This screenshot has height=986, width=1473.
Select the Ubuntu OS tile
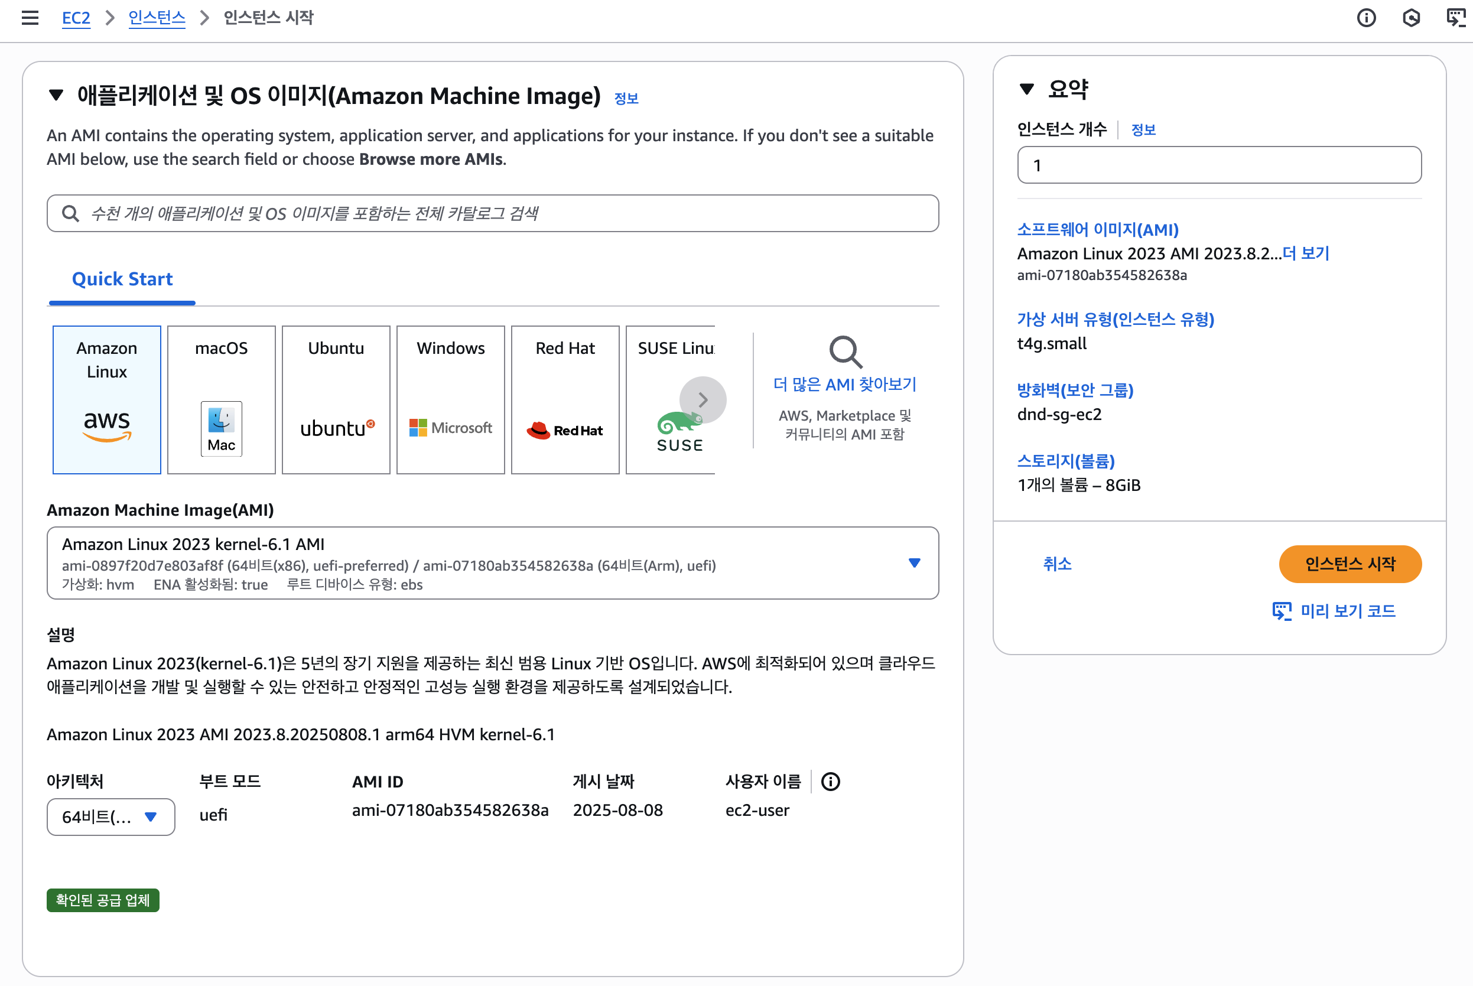point(336,399)
